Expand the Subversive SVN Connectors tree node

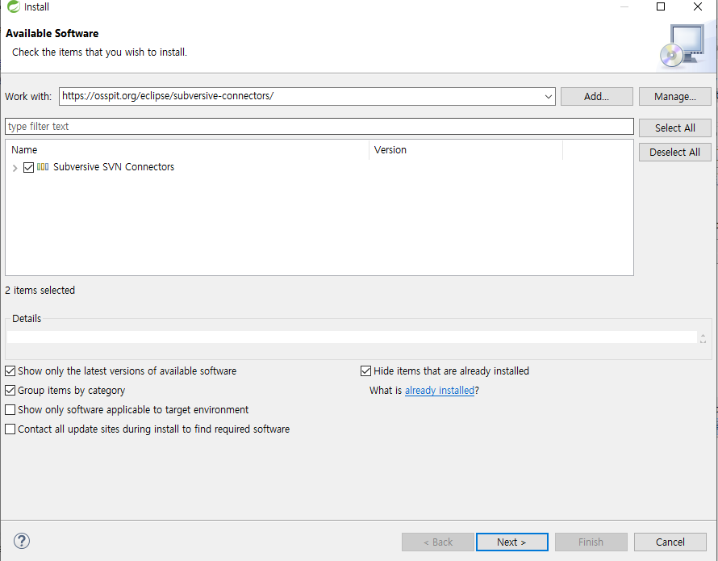pos(15,168)
